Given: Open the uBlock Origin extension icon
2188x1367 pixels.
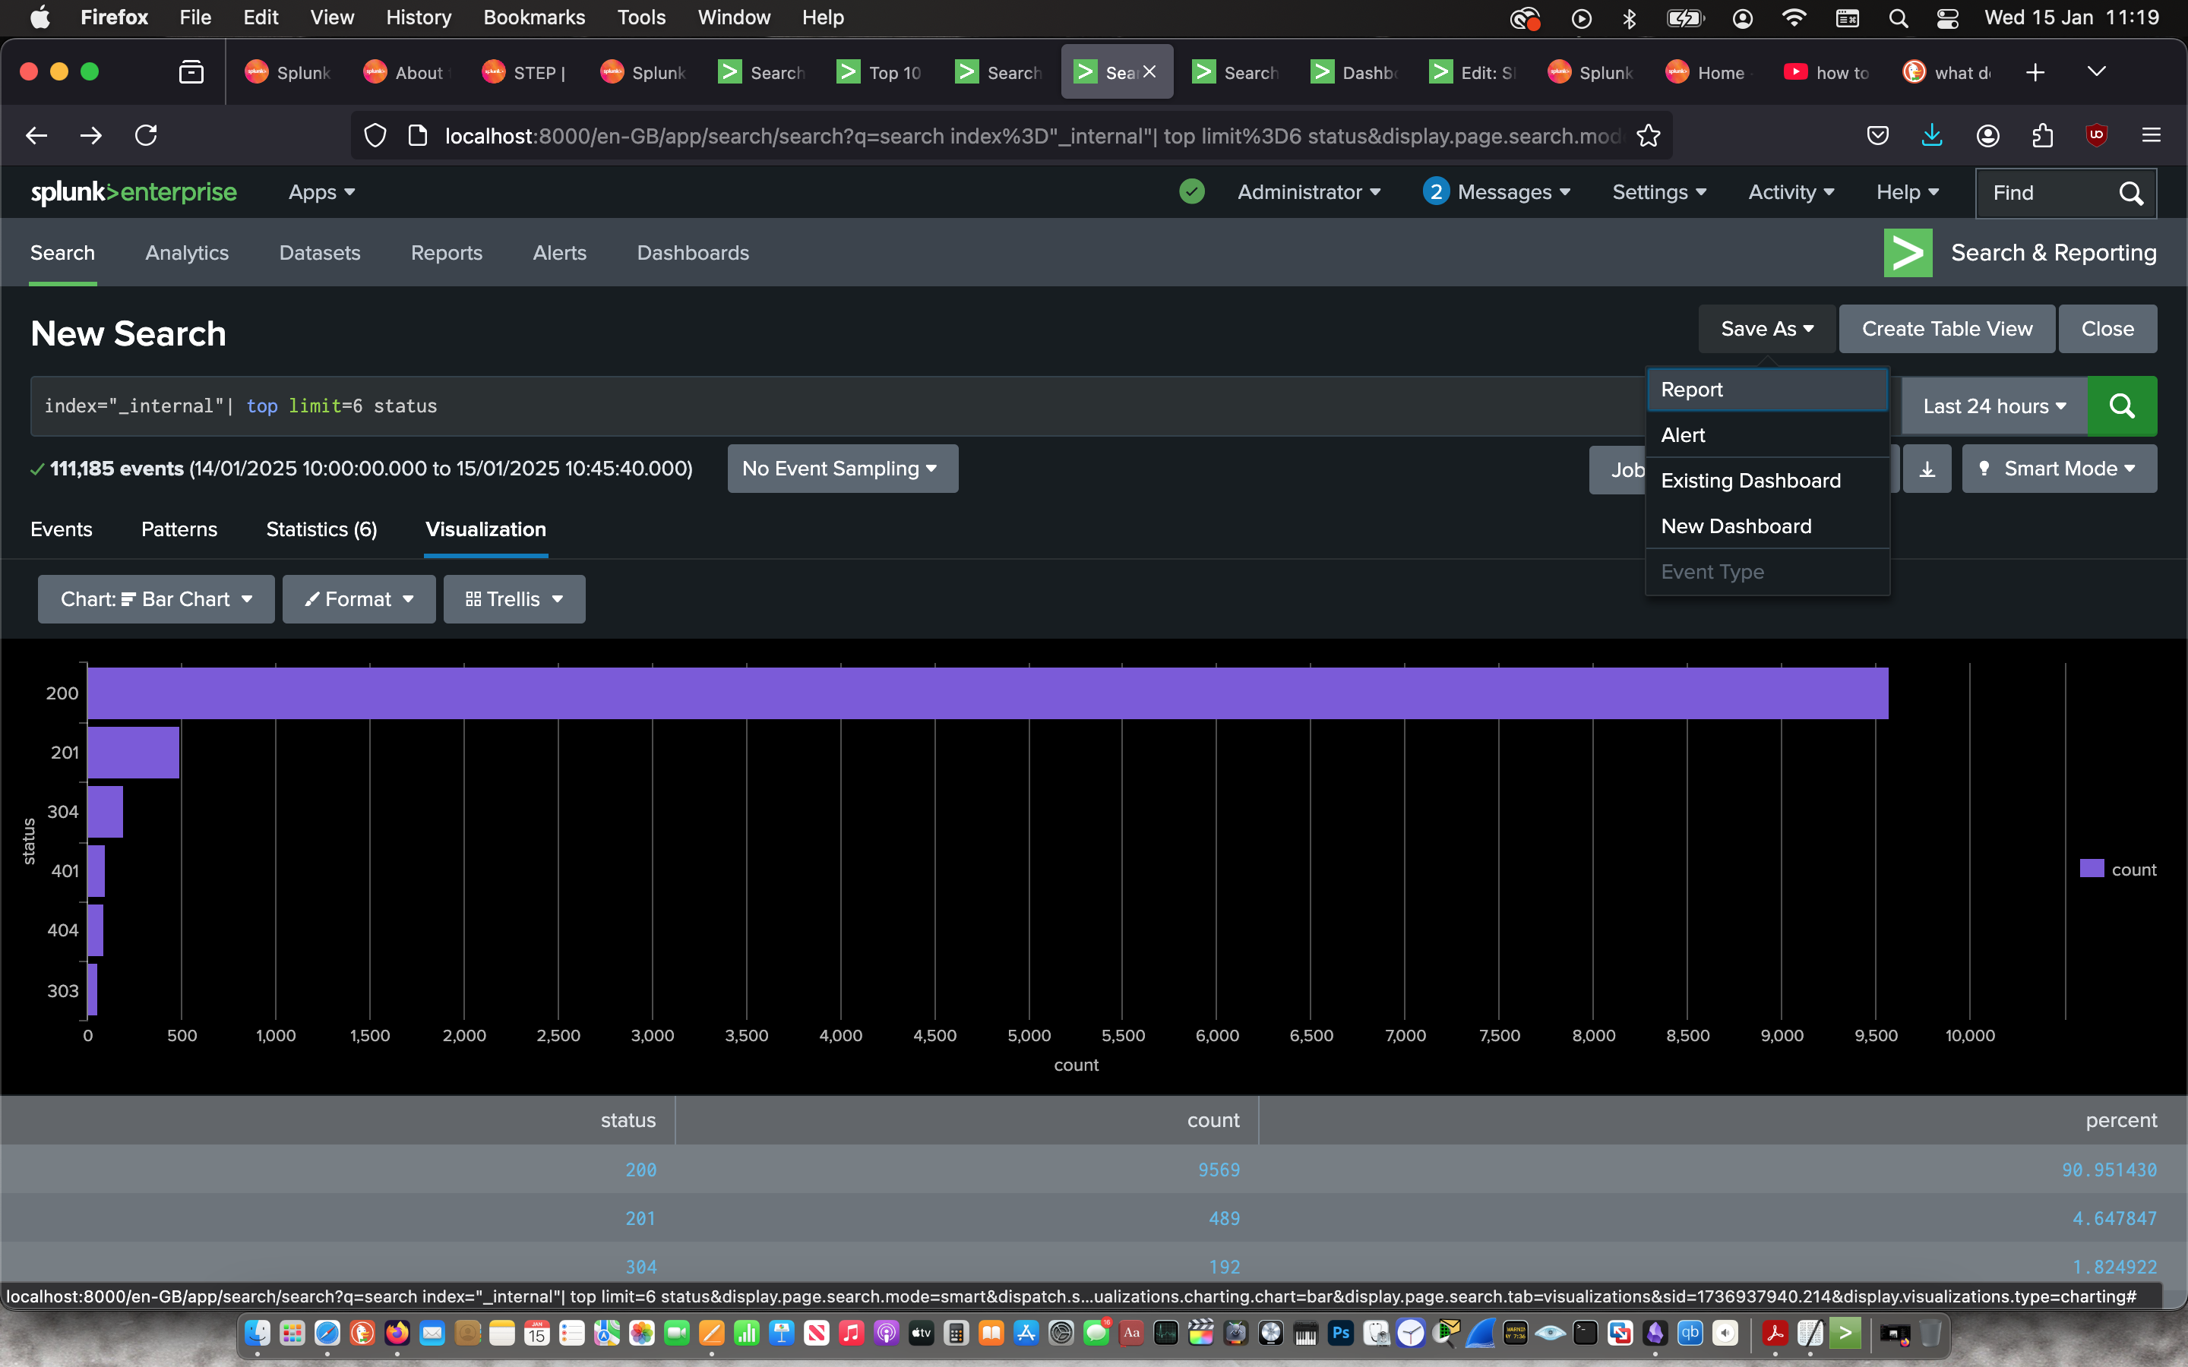Looking at the screenshot, I should 2097,136.
